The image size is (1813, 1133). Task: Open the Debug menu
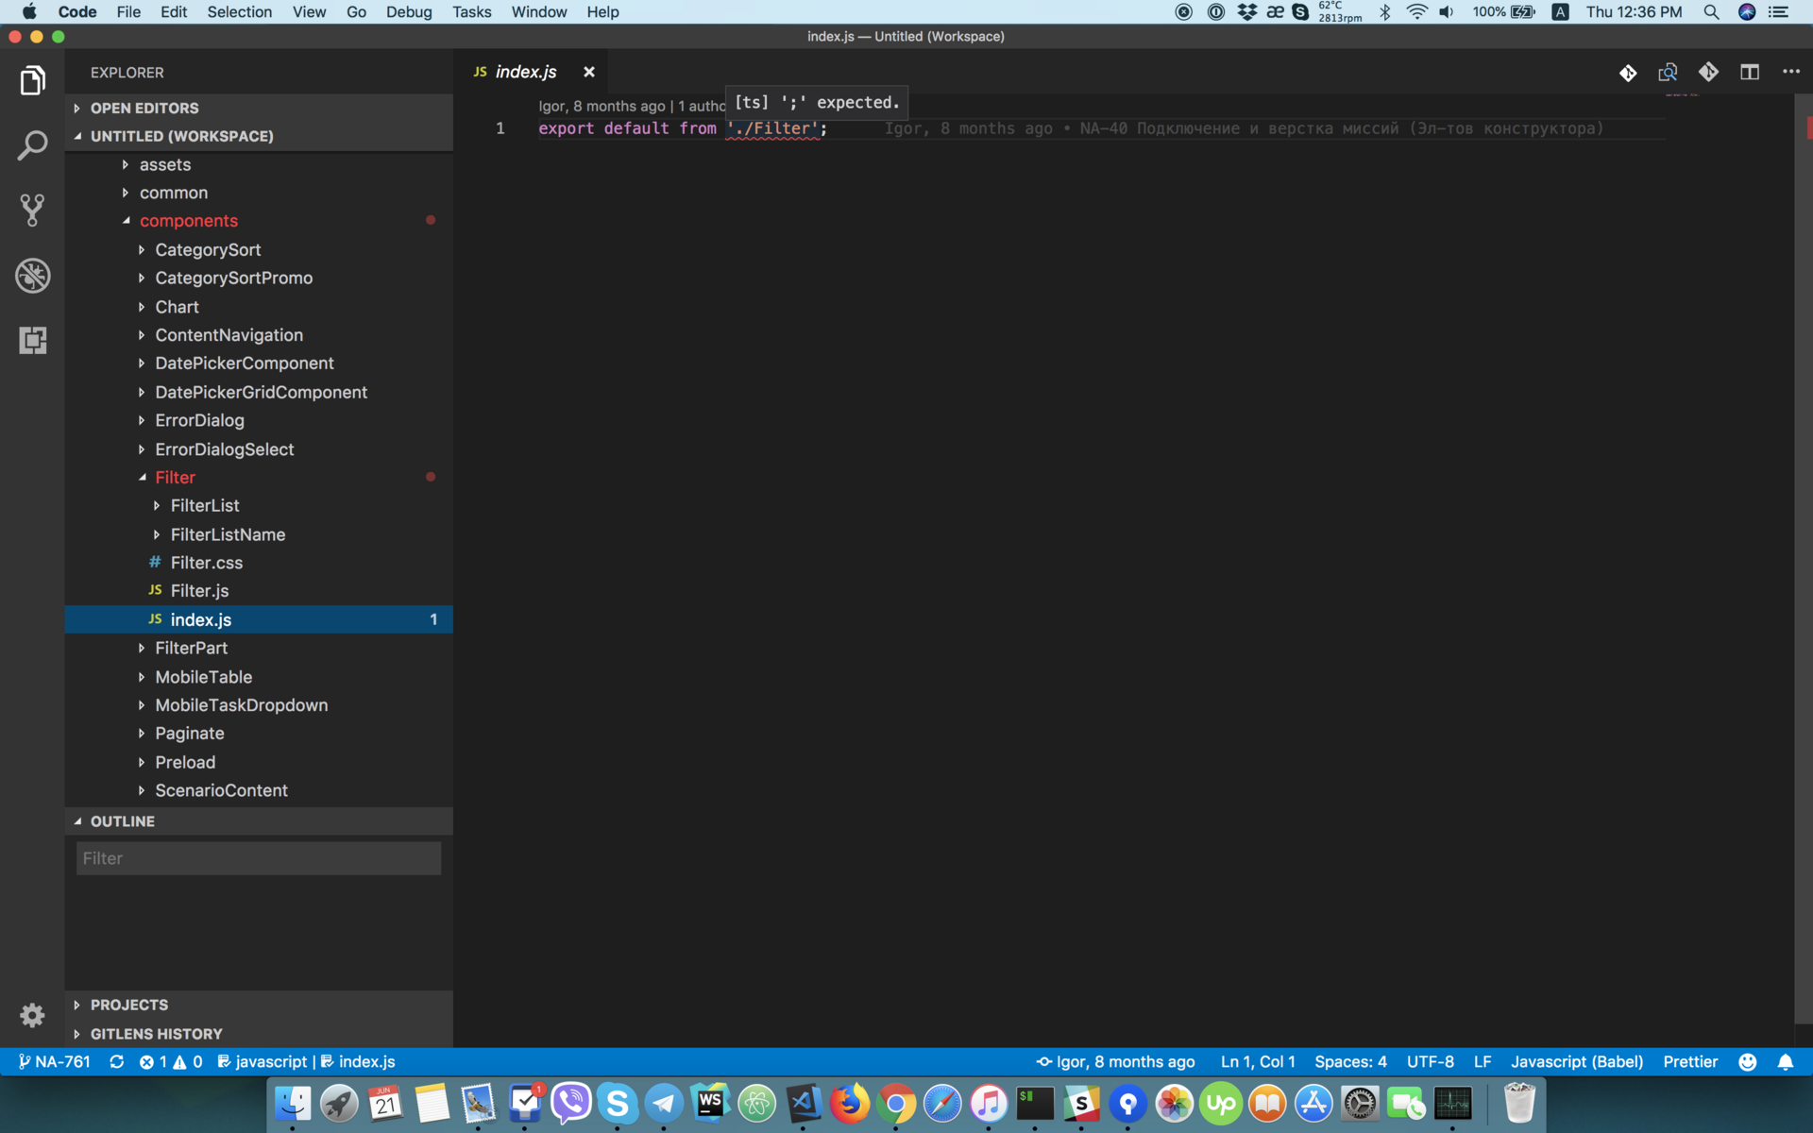click(409, 12)
